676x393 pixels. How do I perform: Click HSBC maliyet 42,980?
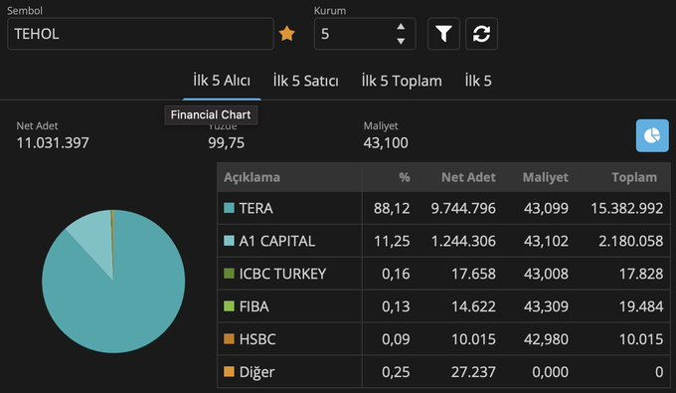coord(546,339)
